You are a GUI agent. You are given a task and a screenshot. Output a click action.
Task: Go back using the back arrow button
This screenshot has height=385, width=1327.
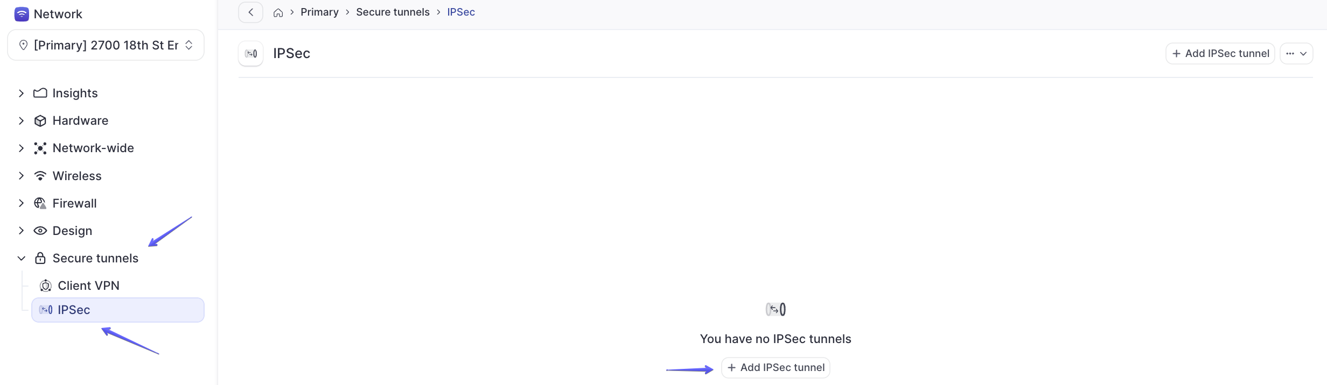250,12
